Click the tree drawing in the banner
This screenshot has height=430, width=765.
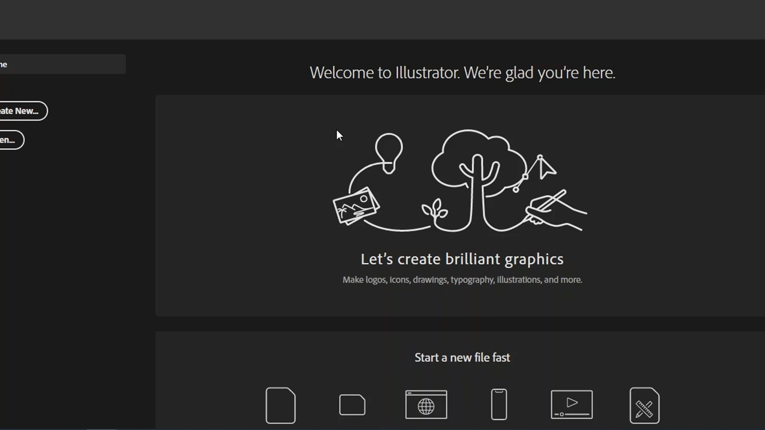point(476,173)
